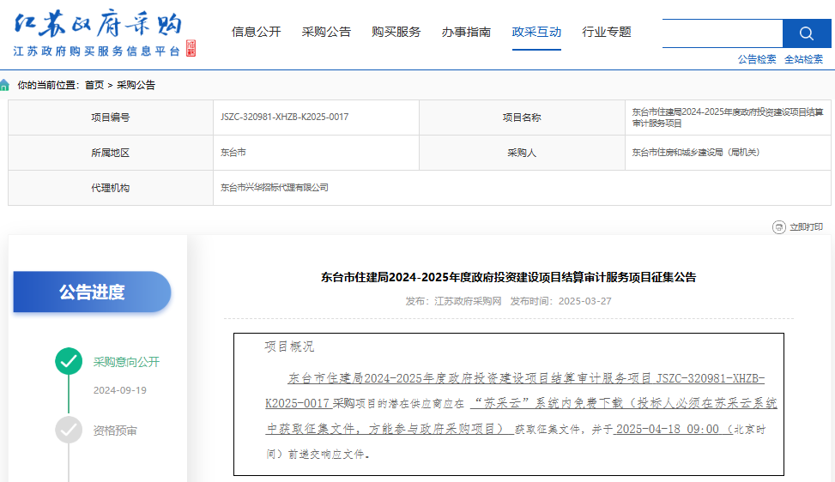Click the 项目名称 table label
Viewport: 835px width, 482px height.
pyautogui.click(x=522, y=117)
